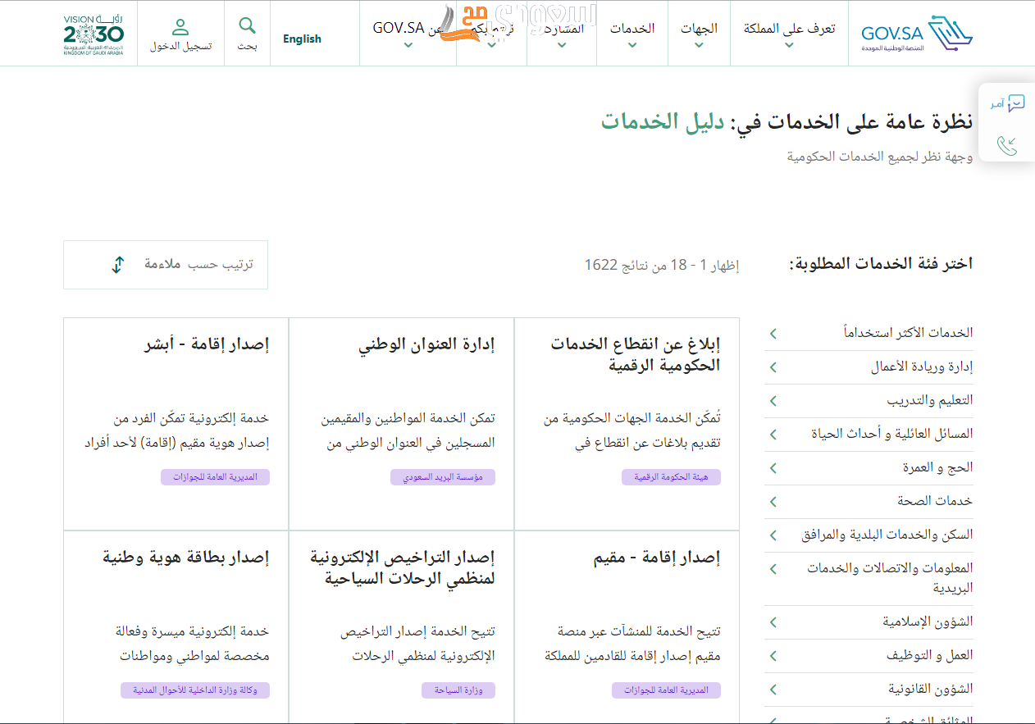Expand the الحج و العمرة category
The image size is (1035, 724).
869,468
